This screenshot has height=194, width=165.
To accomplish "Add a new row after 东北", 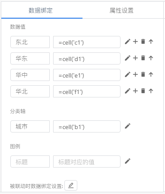I will (135, 42).
